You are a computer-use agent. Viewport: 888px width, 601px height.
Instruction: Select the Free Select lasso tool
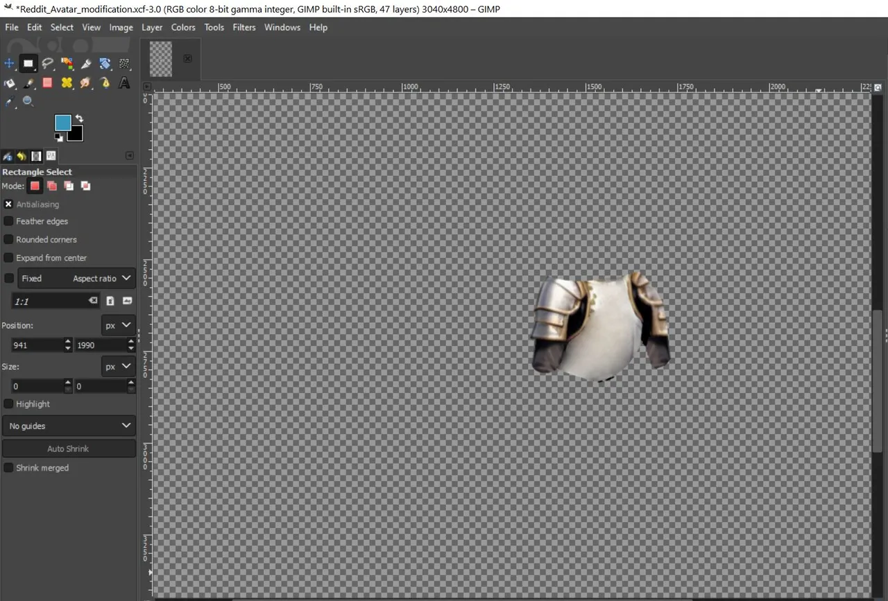pyautogui.click(x=47, y=64)
